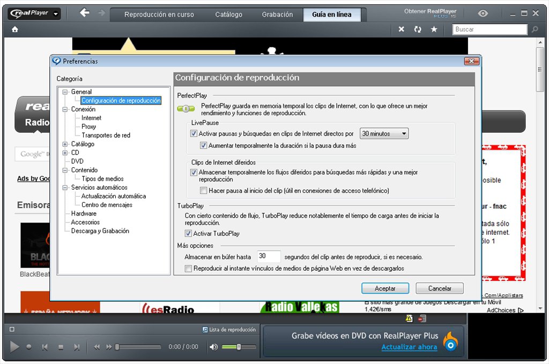Image resolution: width=549 pixels, height=364 pixels.
Task: Click the home icon
Action: tap(14, 29)
